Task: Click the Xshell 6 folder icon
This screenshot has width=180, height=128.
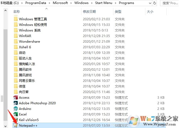Action: (16, 47)
